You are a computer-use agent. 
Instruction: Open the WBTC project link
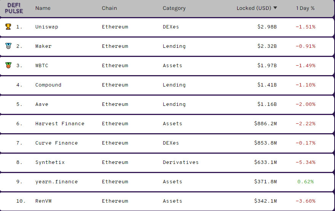tap(41, 66)
